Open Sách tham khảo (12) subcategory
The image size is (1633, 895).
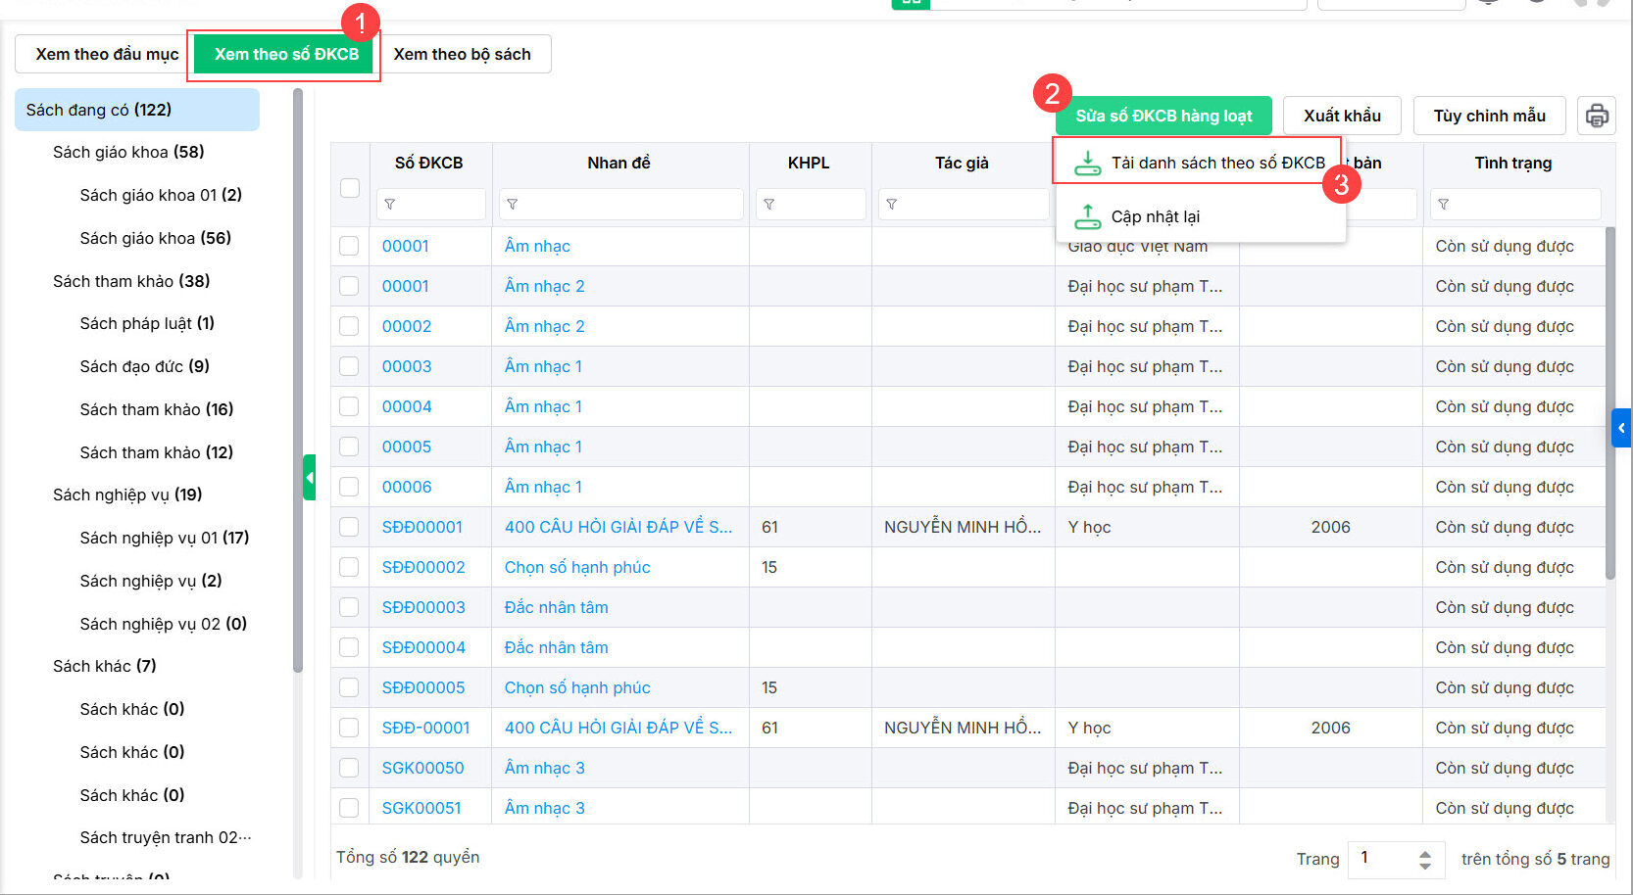pyautogui.click(x=157, y=452)
